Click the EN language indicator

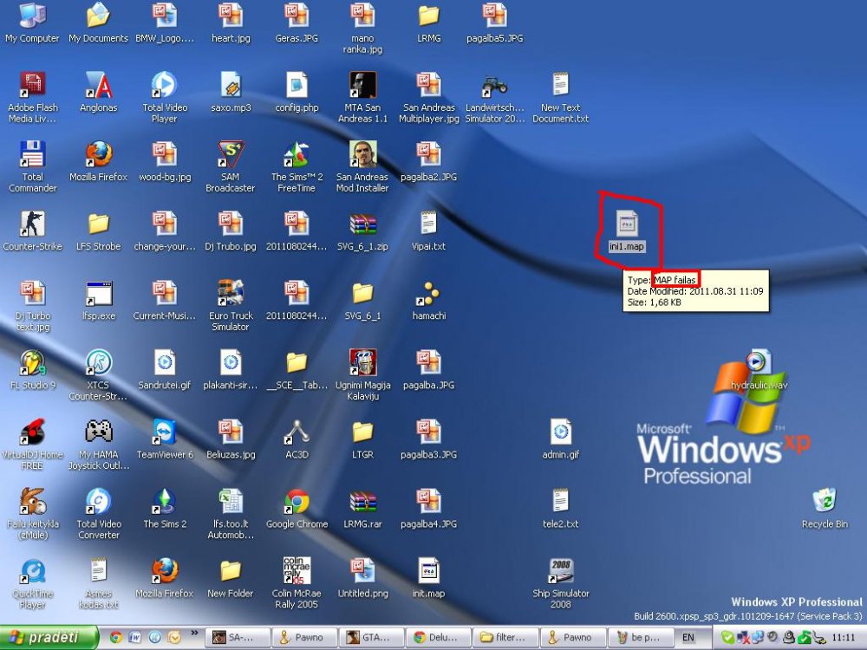pyautogui.click(x=688, y=638)
